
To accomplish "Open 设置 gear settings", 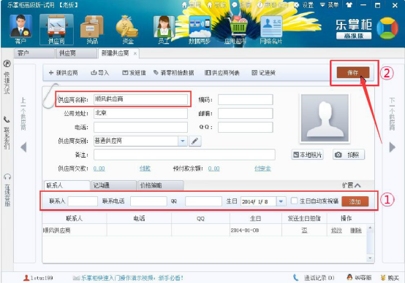I will [x=304, y=5].
